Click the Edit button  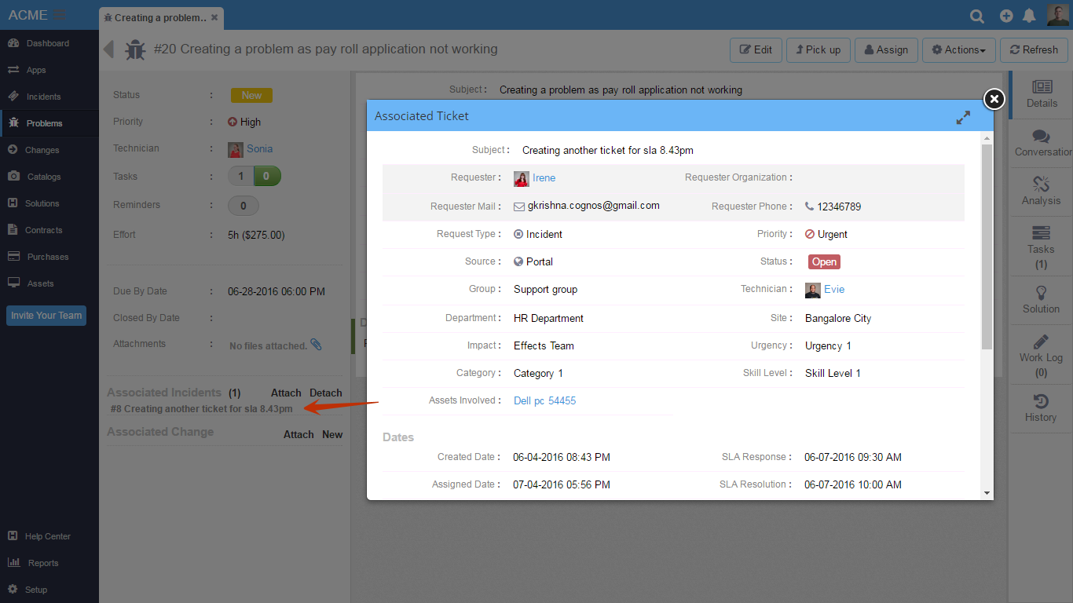click(756, 49)
